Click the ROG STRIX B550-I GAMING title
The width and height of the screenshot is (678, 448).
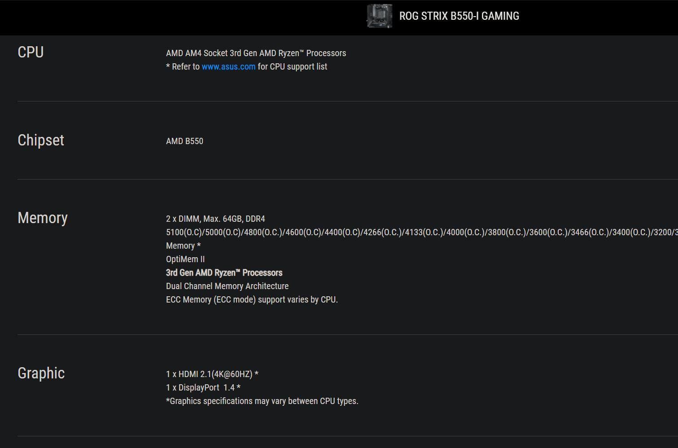click(459, 16)
